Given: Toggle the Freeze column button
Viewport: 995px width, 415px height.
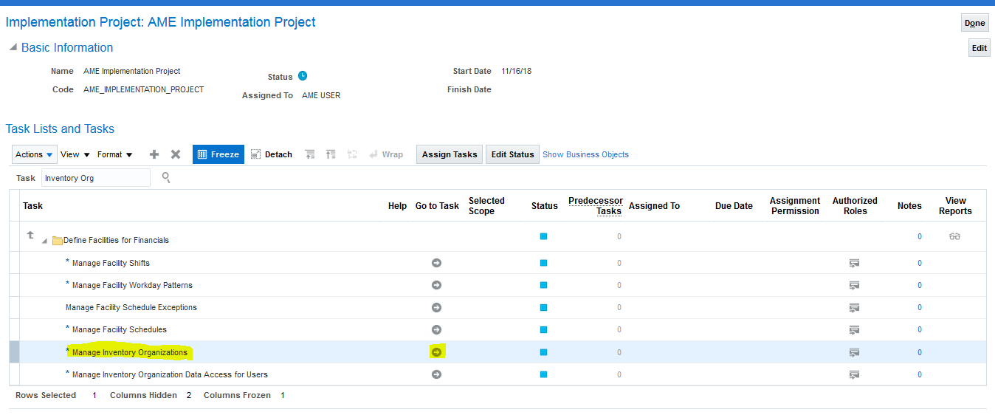Looking at the screenshot, I should coord(218,154).
